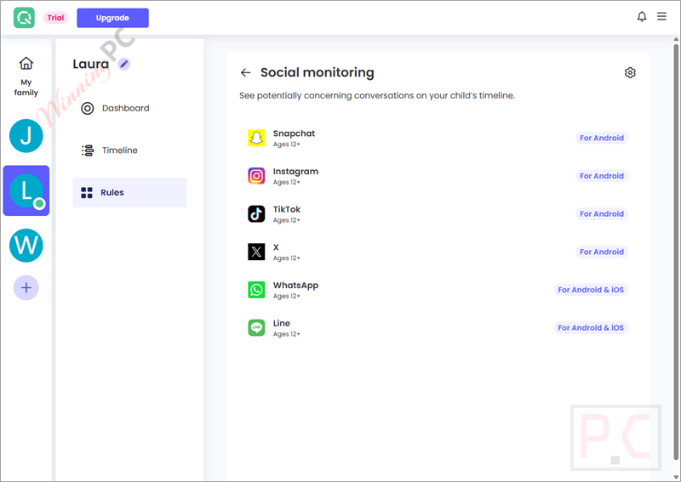The width and height of the screenshot is (681, 482).
Task: Click the scrollbar down arrow
Action: pos(676,477)
